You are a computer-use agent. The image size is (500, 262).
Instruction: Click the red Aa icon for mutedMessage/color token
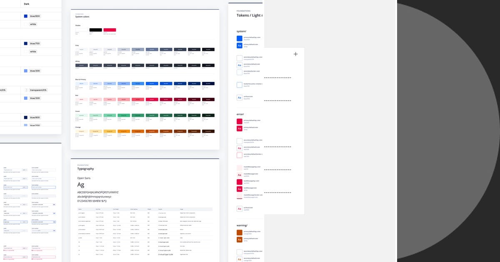pos(240,175)
